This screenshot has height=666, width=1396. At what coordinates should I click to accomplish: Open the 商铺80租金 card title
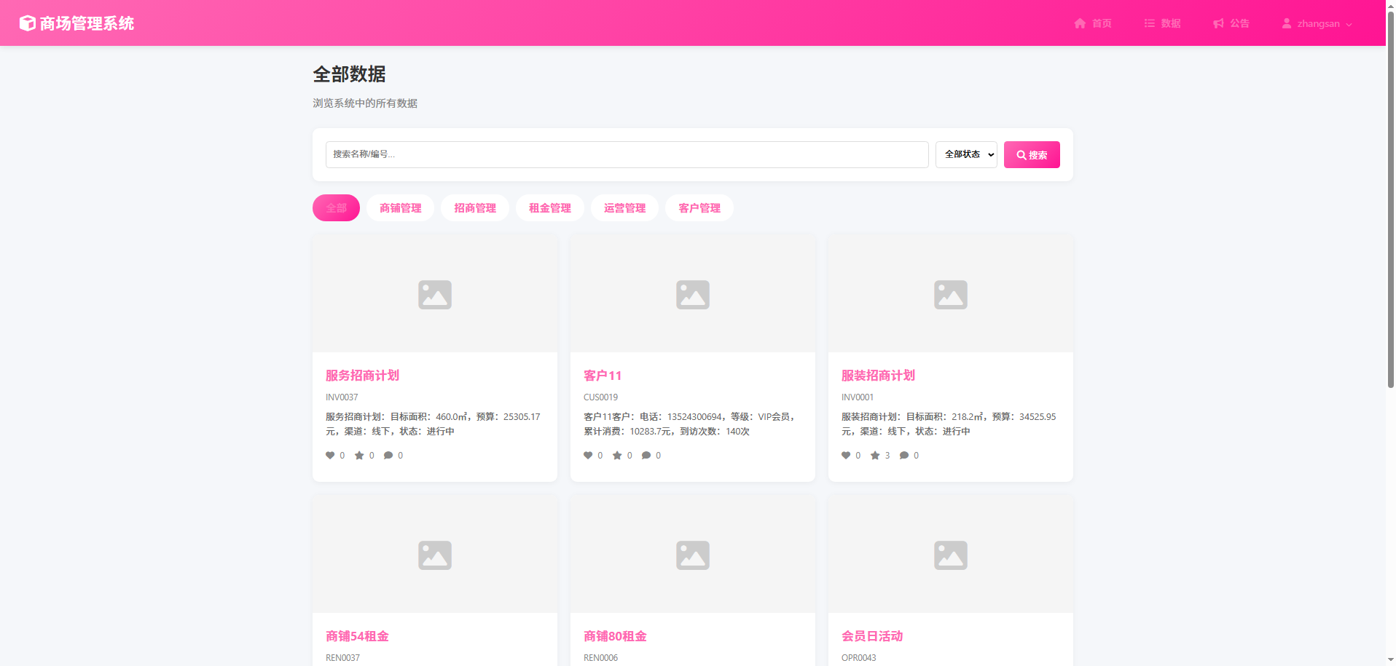click(x=615, y=636)
